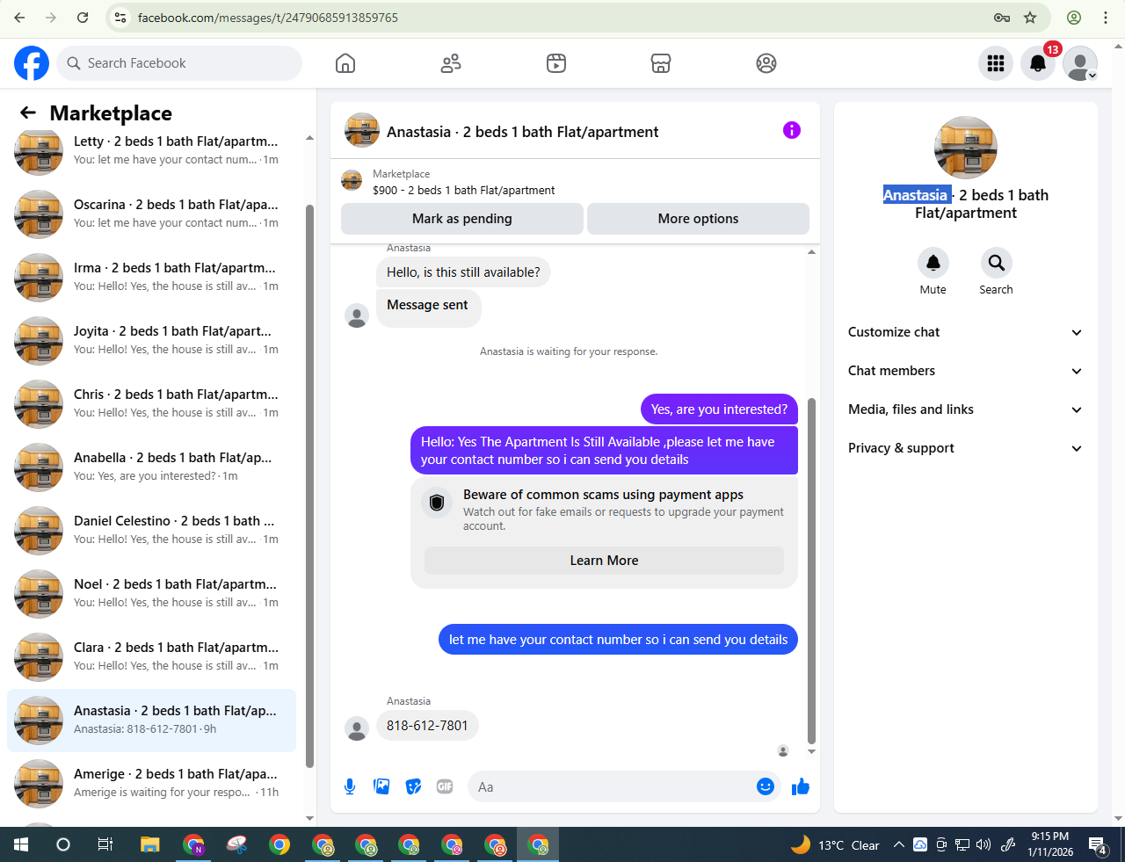Record a voice clip with the microphone icon
1125x862 pixels.
pyautogui.click(x=350, y=786)
